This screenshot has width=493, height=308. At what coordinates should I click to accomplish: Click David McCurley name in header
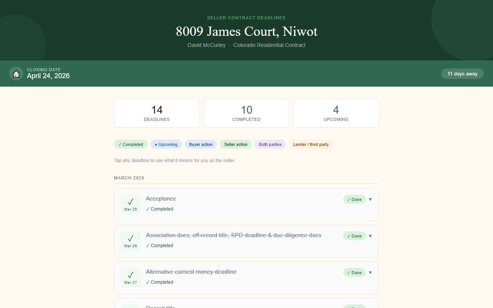(206, 45)
